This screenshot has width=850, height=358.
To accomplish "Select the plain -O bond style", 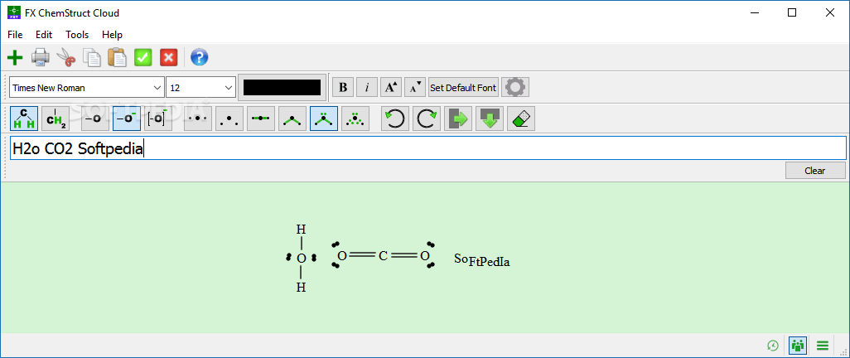I will 95,119.
